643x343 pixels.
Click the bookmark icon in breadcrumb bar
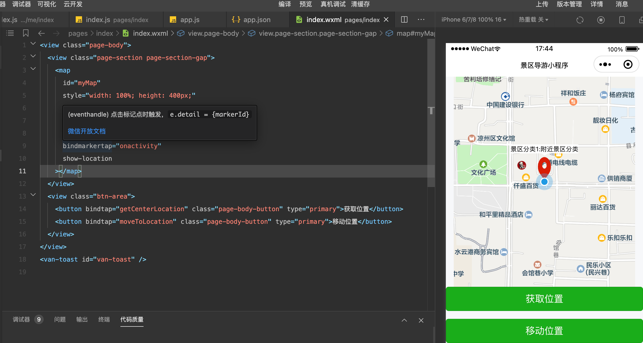[x=25, y=33]
